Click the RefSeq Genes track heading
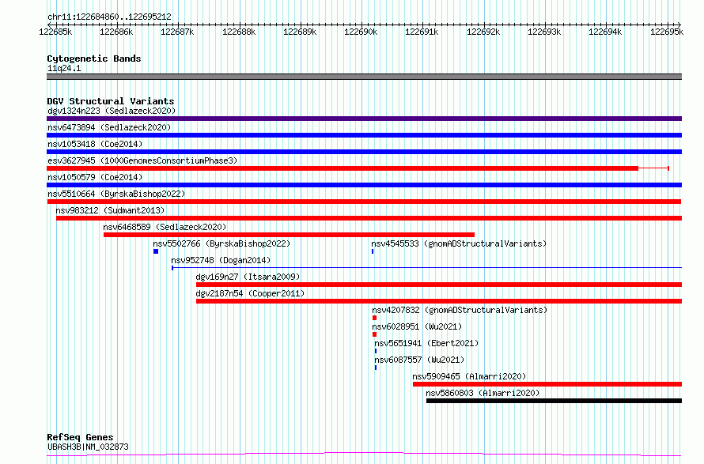Image resolution: width=704 pixels, height=464 pixels. [80, 437]
